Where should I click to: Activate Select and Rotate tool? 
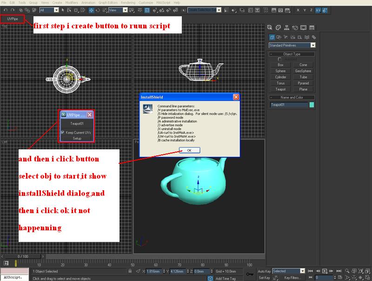pyautogui.click(x=98, y=10)
